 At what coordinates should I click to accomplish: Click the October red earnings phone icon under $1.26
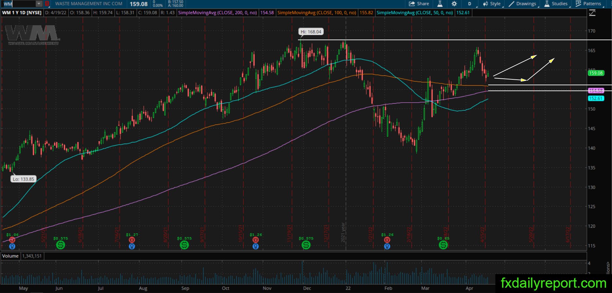[256, 240]
